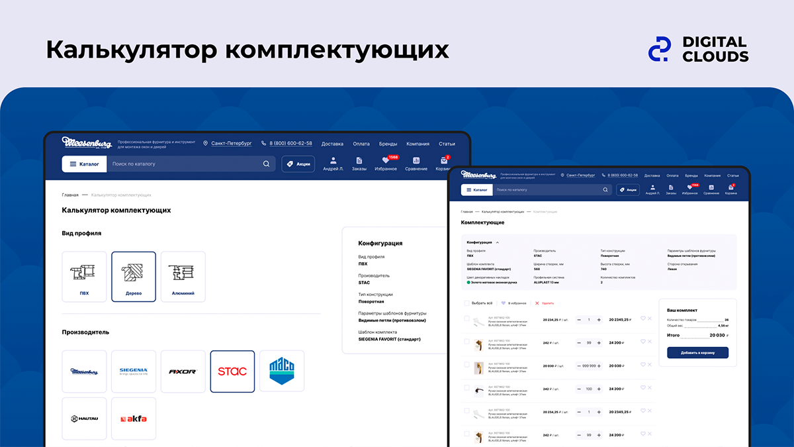Open the Андрей Л. profile icon in left window

333,160
